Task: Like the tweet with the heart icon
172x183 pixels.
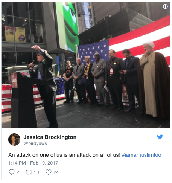Action: [49, 172]
